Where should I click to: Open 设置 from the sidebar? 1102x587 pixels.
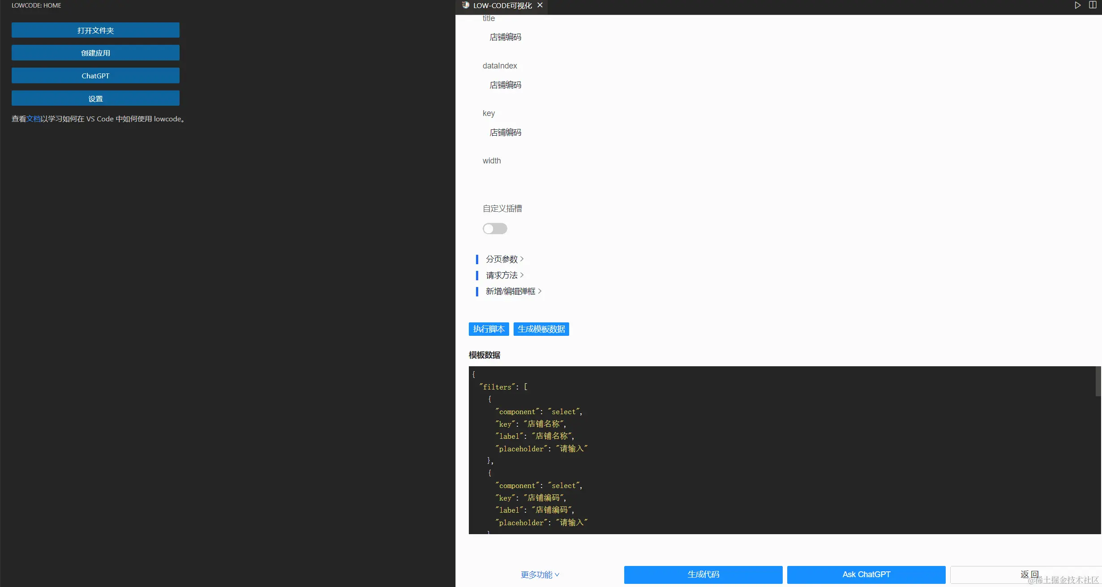pos(95,98)
